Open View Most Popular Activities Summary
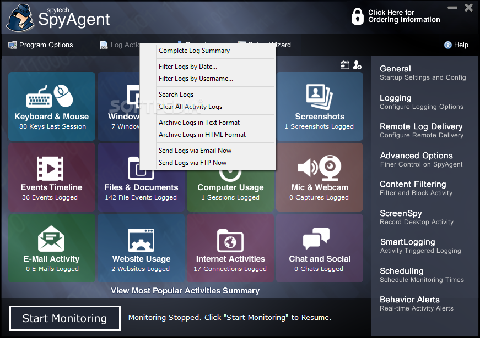 (185, 291)
